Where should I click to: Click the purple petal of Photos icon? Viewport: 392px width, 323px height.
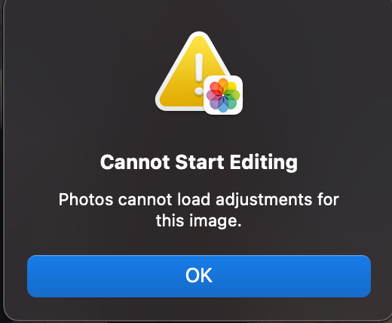point(215,103)
